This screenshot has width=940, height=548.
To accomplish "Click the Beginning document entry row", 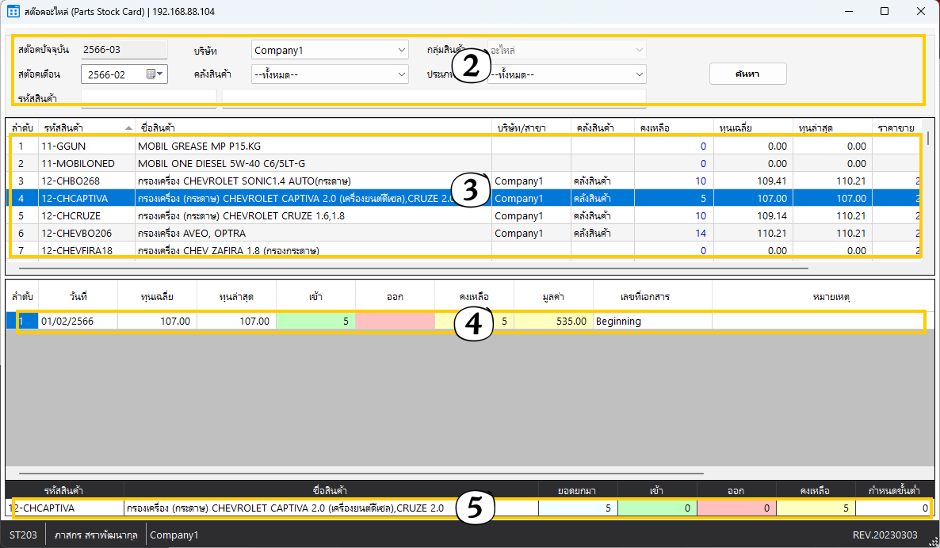I will click(x=651, y=322).
